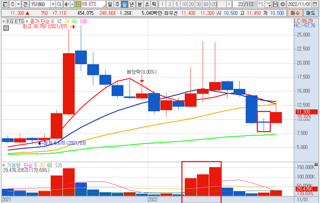
Task: Choose the 30 interval button
Action: (198, 4)
